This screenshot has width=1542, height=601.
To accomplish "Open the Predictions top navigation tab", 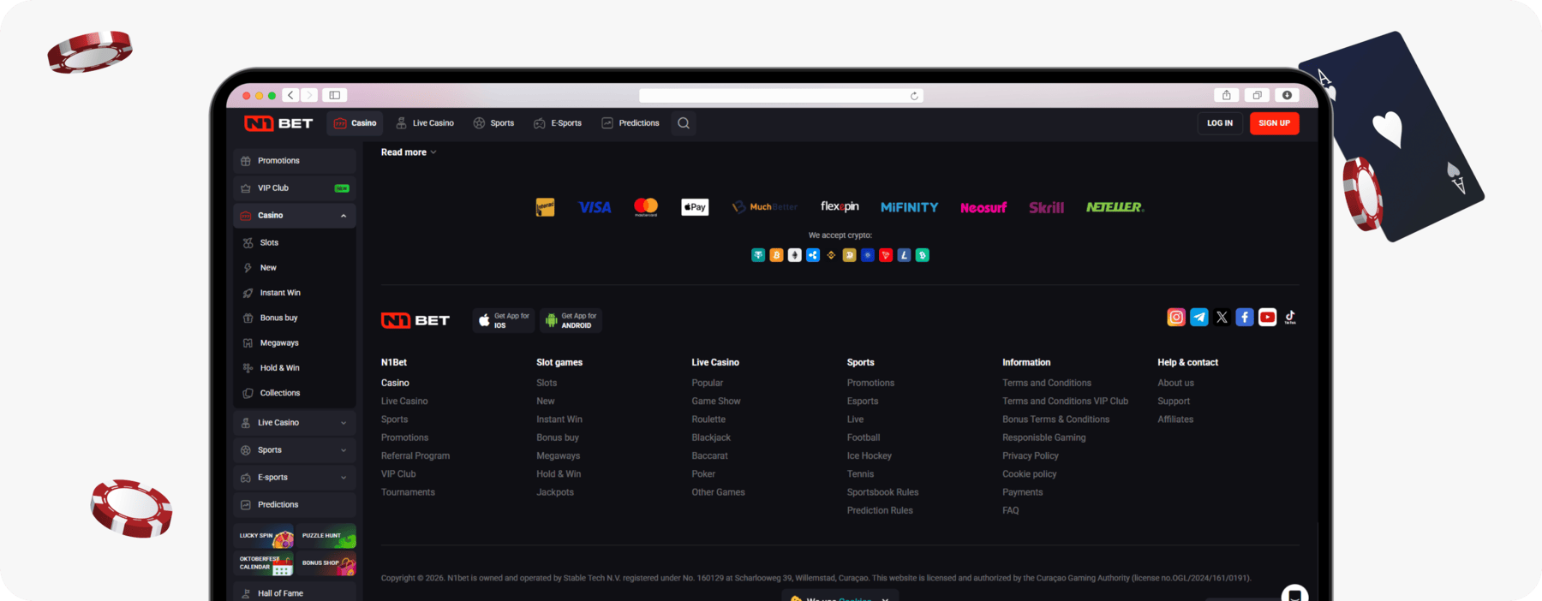I will pyautogui.click(x=631, y=123).
